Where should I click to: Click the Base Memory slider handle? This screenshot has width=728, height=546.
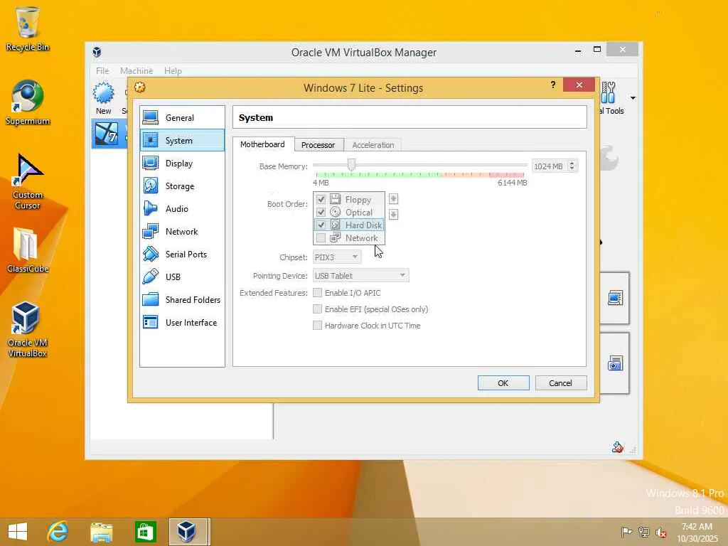pyautogui.click(x=351, y=165)
